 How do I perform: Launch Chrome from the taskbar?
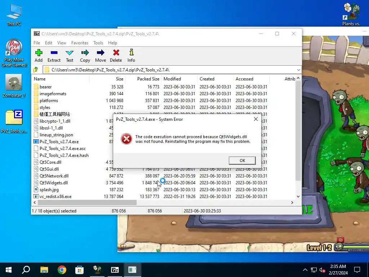click(62, 270)
